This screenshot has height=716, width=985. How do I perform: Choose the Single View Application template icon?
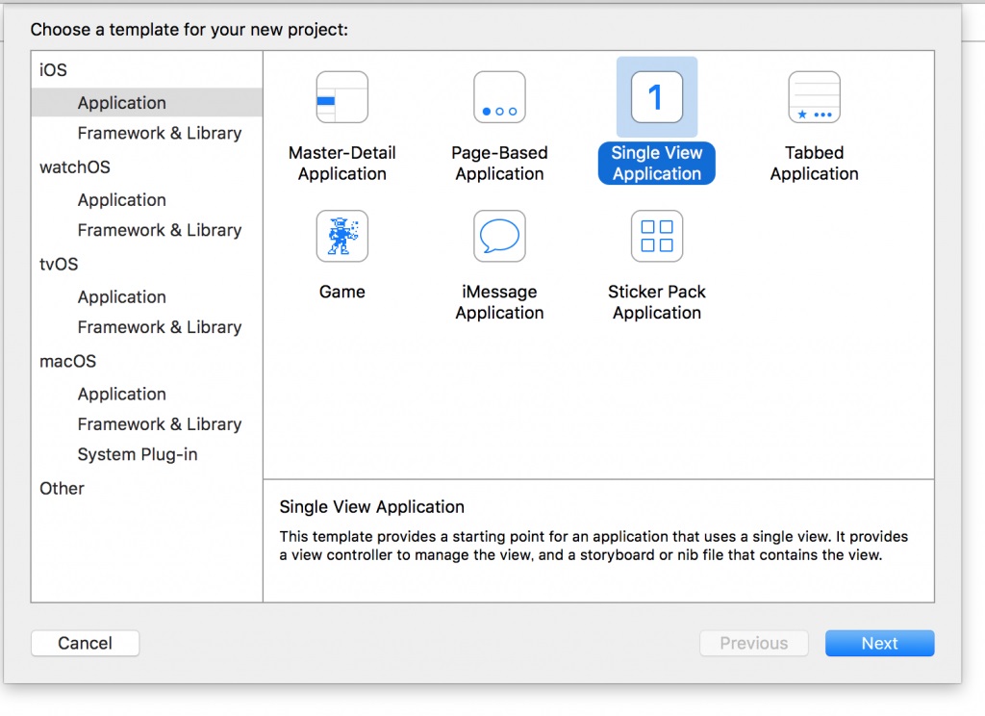pos(657,97)
